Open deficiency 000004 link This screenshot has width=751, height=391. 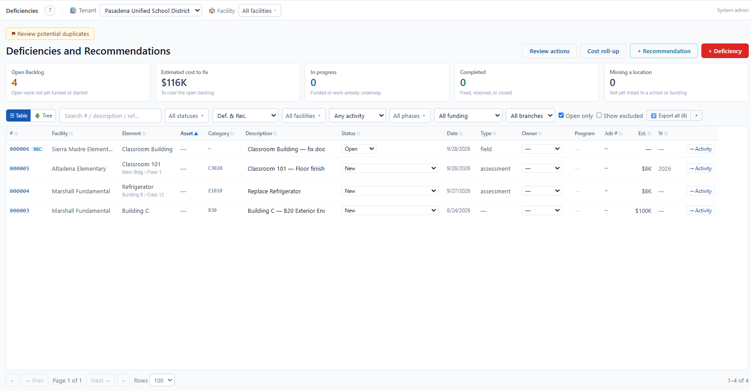[x=20, y=191]
